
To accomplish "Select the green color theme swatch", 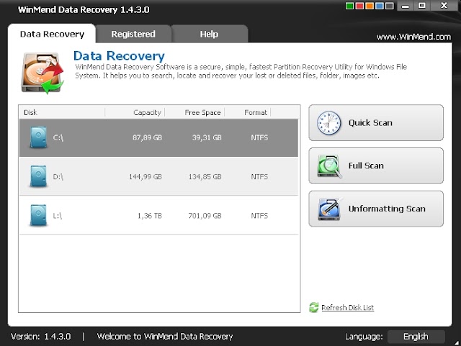I will [349, 6].
